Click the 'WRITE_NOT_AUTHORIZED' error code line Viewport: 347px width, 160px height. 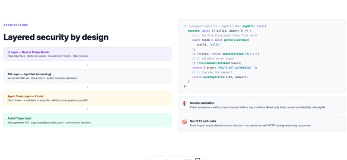[x=225, y=68]
